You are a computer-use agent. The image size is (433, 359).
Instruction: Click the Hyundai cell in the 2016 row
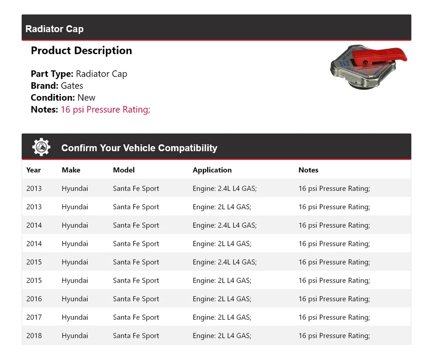75,299
